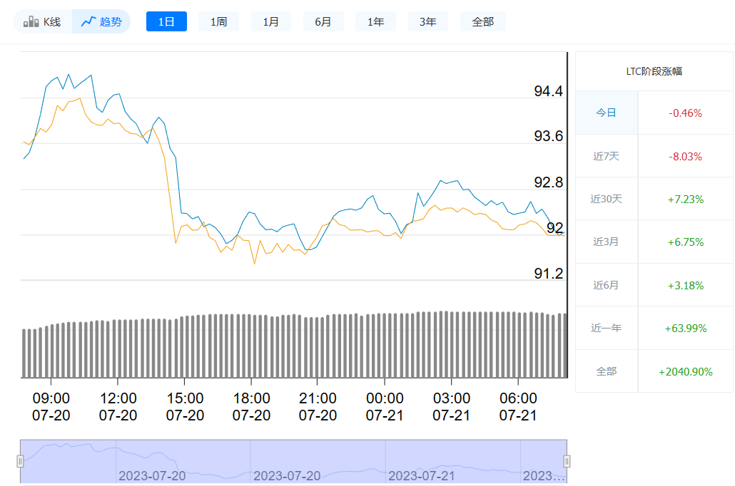Image resolution: width=735 pixels, height=486 pixels.
Task: Set chart period to 1年
Action: (376, 22)
